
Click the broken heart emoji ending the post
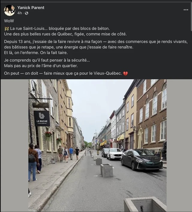pyautogui.click(x=125, y=73)
